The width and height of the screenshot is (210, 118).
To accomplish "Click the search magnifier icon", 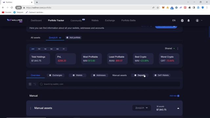I will 41,84.
